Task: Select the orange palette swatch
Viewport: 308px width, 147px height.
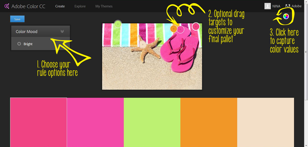Action: pos(209,122)
